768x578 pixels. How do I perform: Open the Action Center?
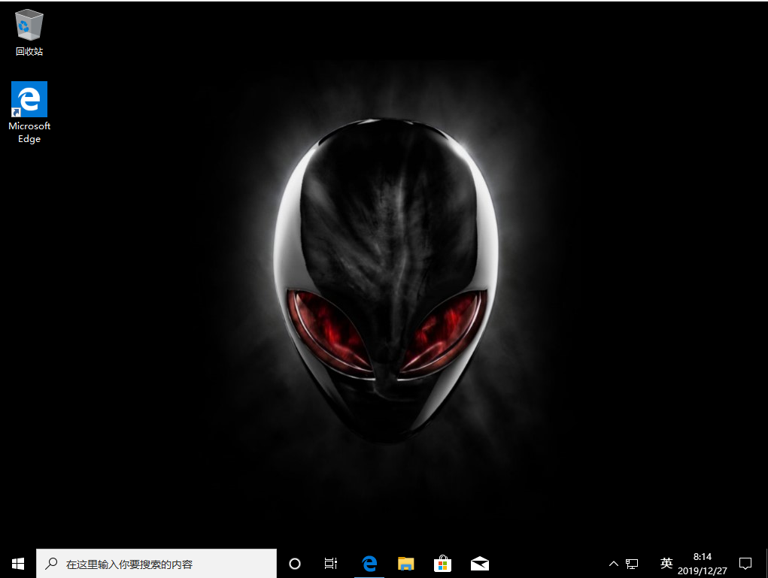coord(745,564)
